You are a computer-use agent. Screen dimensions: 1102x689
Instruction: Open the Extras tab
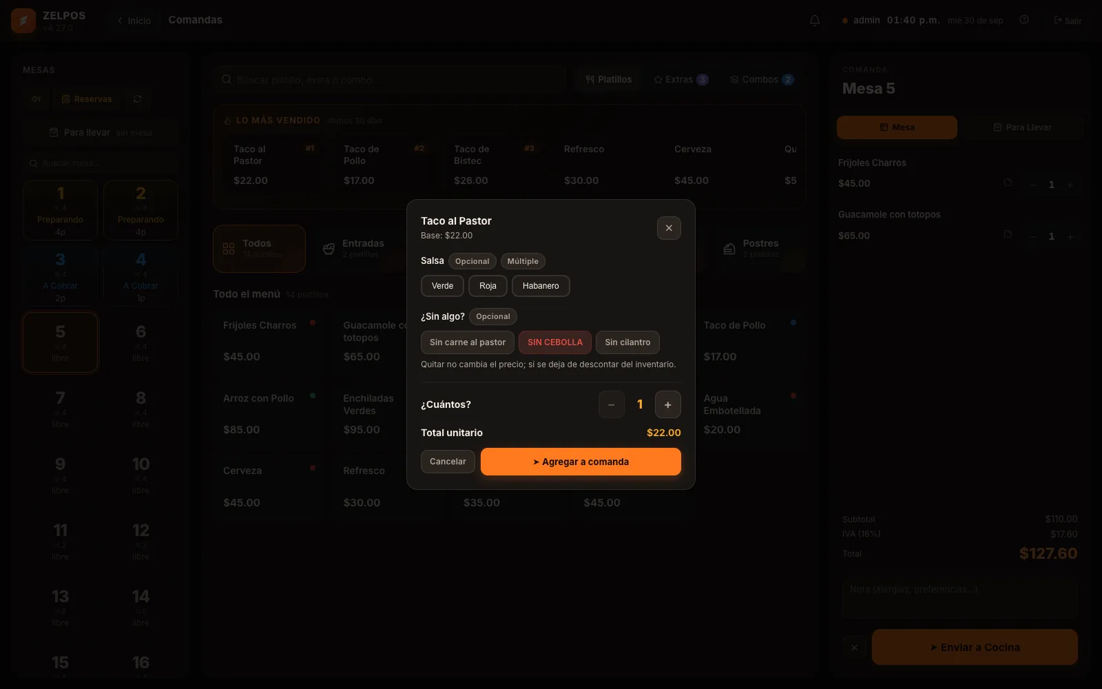[680, 80]
